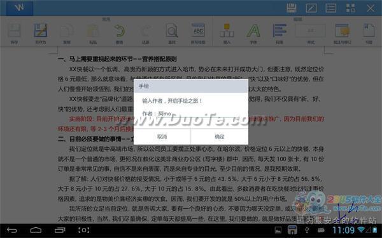Tap the 11:09 clock in status bar
The height and width of the screenshot is (238, 382).
[344, 230]
